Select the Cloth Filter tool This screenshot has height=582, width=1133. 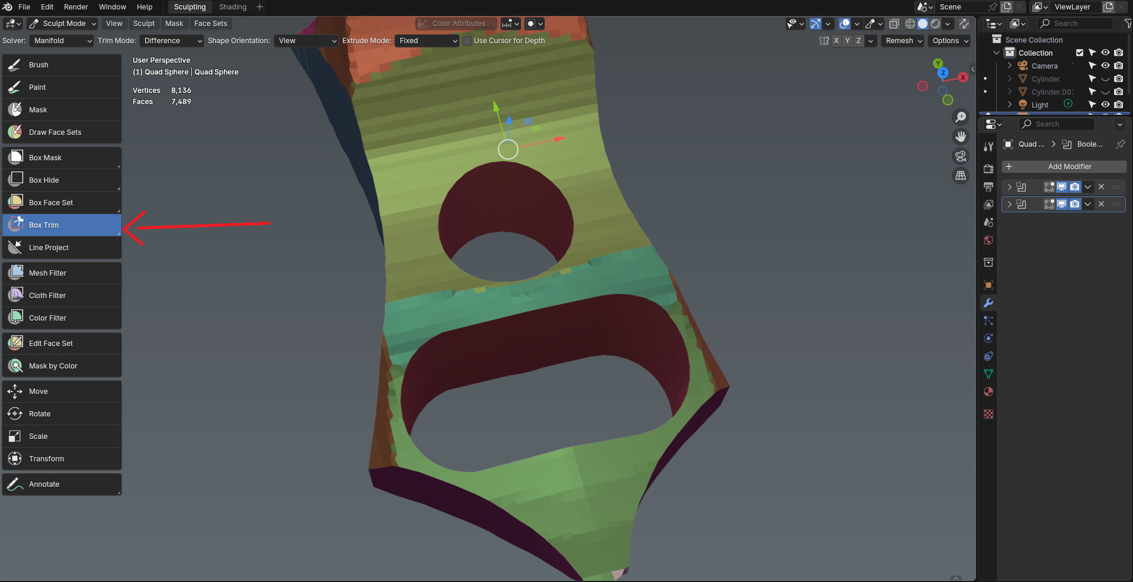click(62, 296)
